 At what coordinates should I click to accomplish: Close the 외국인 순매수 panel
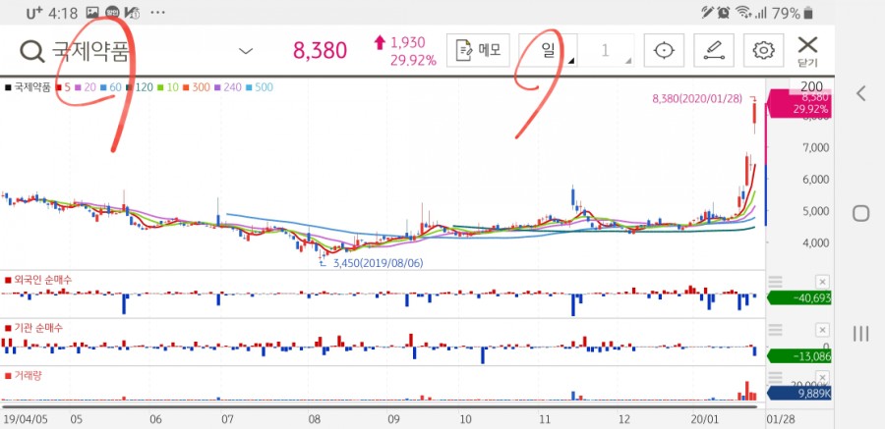coord(822,282)
